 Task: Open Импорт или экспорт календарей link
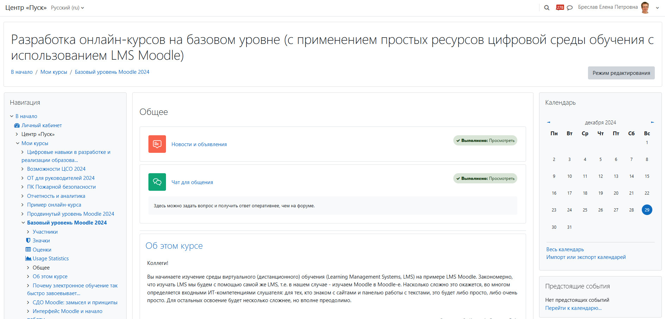pos(586,257)
